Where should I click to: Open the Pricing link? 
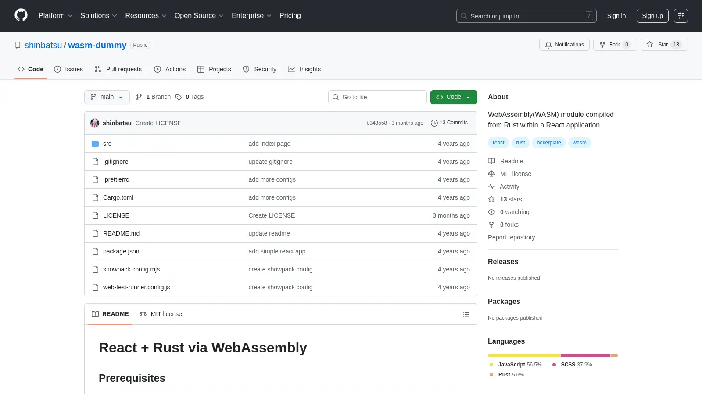[x=290, y=16]
